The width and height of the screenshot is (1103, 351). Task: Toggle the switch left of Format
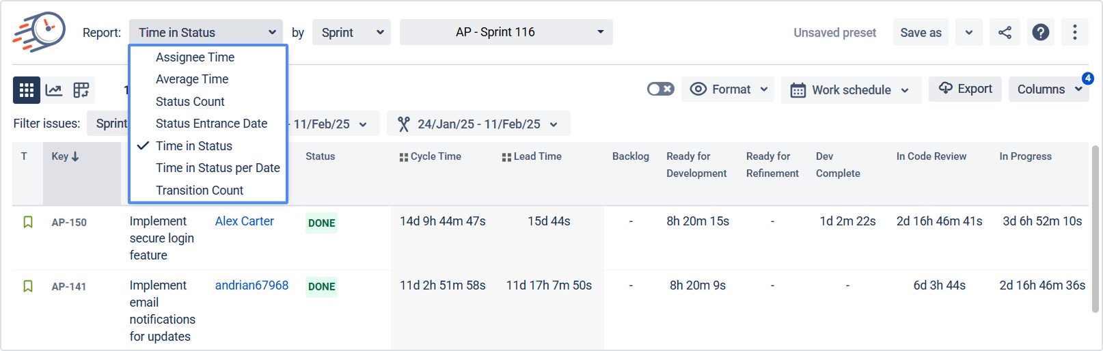tap(660, 89)
